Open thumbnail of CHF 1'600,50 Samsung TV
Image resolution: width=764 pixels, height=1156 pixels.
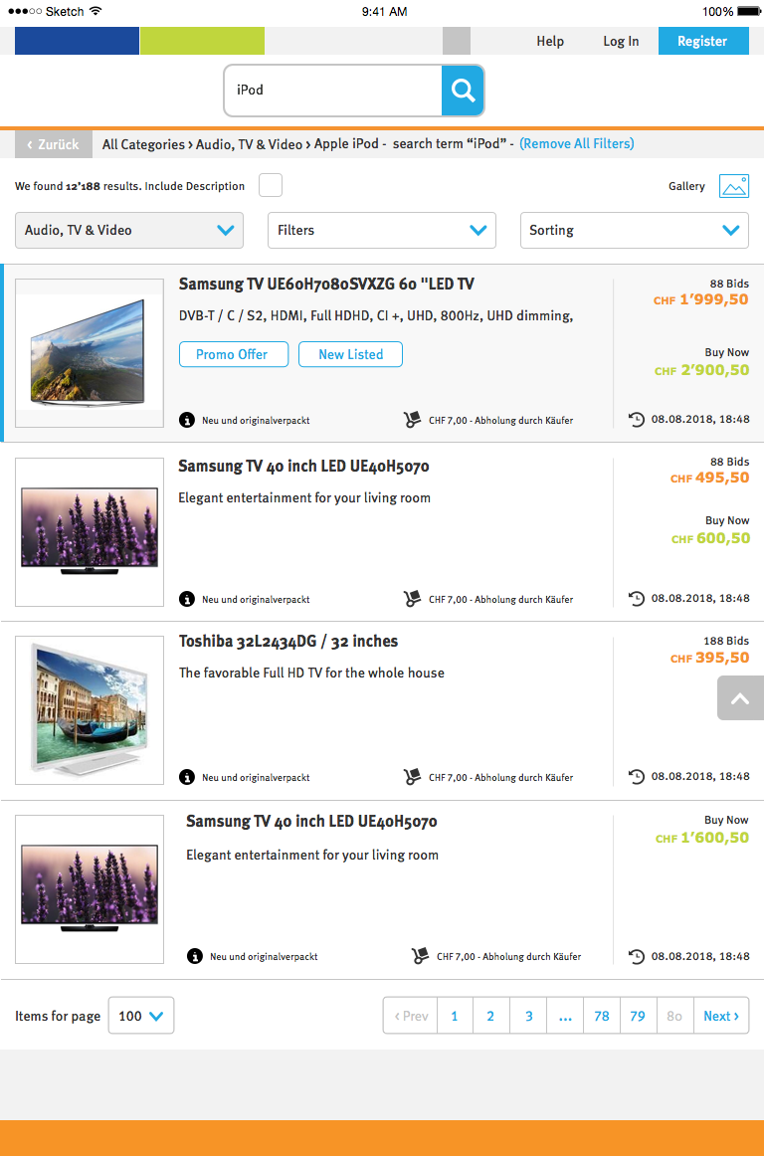tap(90, 889)
